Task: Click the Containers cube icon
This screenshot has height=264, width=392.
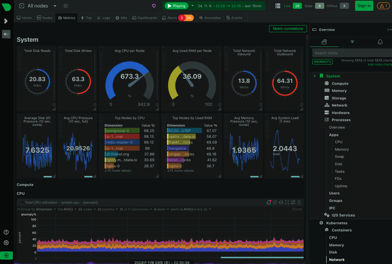Action: click(327, 230)
